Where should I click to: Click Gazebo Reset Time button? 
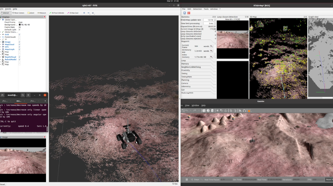(329, 180)
